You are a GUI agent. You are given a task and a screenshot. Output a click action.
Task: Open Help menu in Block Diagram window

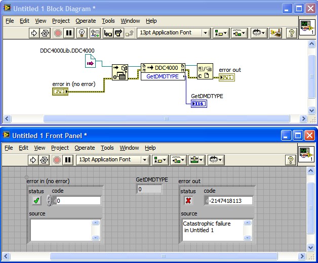151,21
